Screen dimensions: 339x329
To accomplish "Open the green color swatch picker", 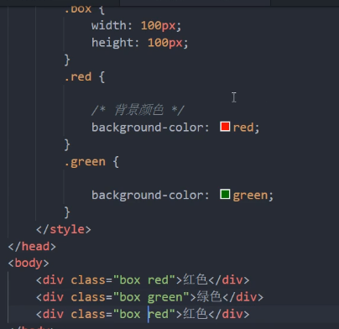I will click(225, 194).
